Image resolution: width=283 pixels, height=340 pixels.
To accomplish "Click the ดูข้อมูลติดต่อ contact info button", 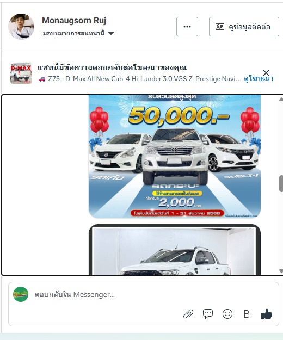I will (x=244, y=27).
